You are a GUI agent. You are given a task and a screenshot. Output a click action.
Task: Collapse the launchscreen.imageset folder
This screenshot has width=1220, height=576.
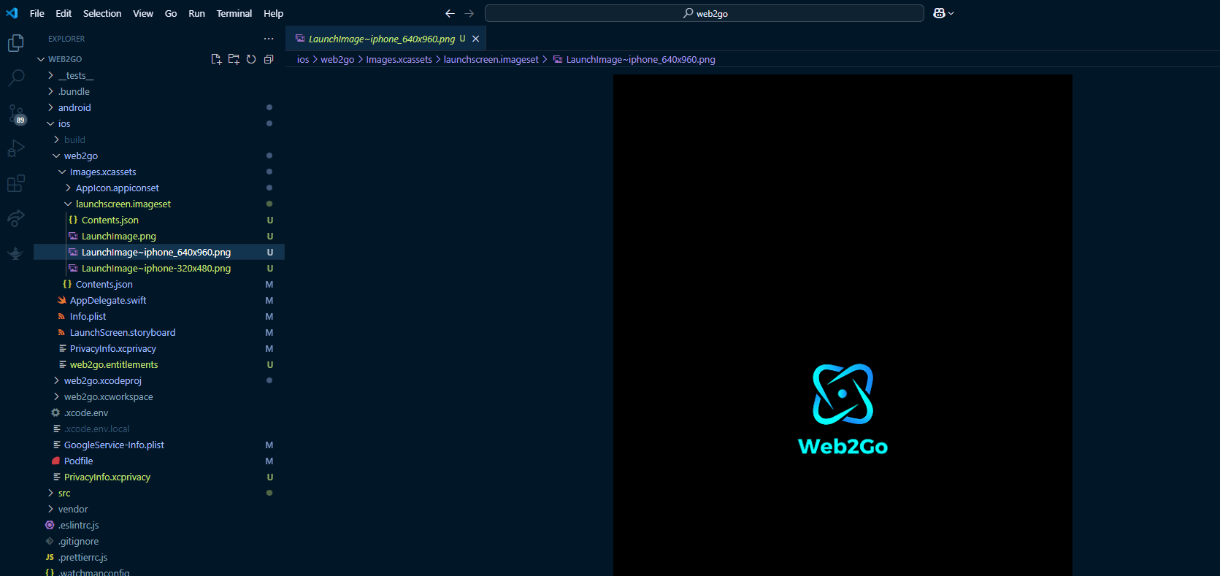68,204
